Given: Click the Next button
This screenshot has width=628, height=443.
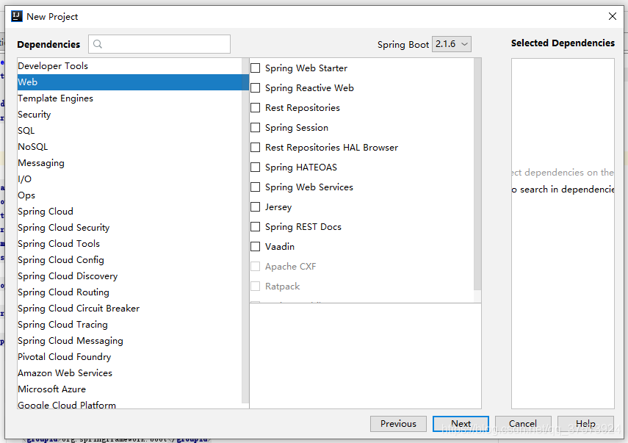Looking at the screenshot, I should (x=461, y=424).
